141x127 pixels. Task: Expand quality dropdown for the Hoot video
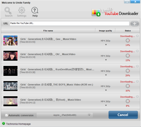106,105
